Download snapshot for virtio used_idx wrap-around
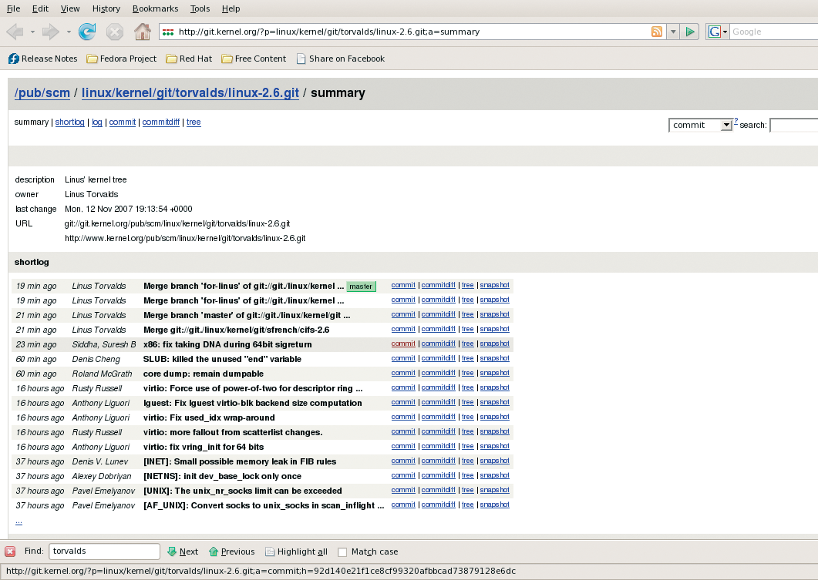The height and width of the screenshot is (580, 818). [494, 417]
